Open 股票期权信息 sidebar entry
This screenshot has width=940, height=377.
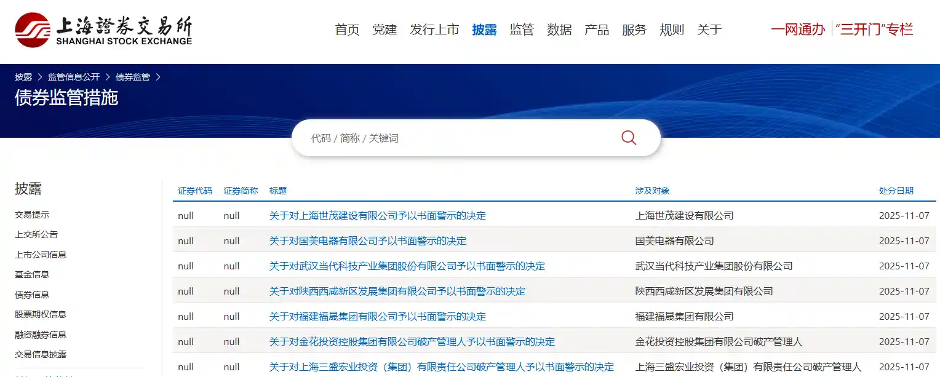click(x=39, y=314)
